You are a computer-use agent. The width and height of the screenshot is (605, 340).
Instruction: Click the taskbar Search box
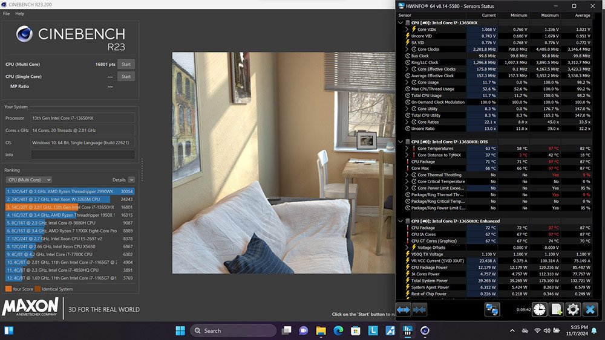point(234,330)
